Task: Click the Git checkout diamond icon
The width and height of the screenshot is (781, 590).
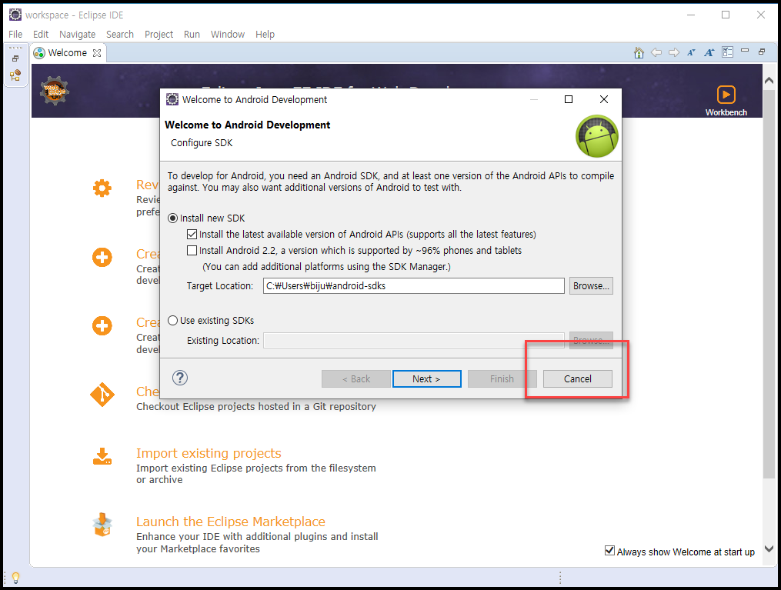Action: pos(102,395)
